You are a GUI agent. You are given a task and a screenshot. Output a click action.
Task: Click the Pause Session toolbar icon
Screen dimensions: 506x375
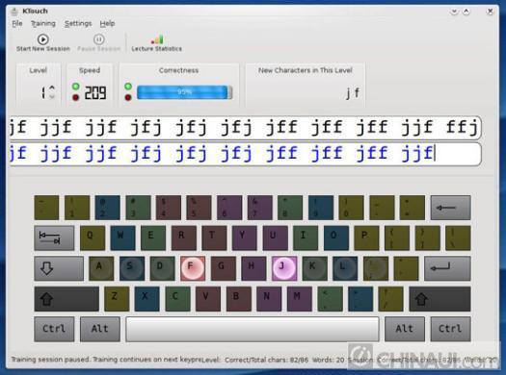click(98, 39)
